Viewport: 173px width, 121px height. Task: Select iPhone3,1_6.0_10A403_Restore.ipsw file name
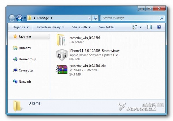[95, 51]
